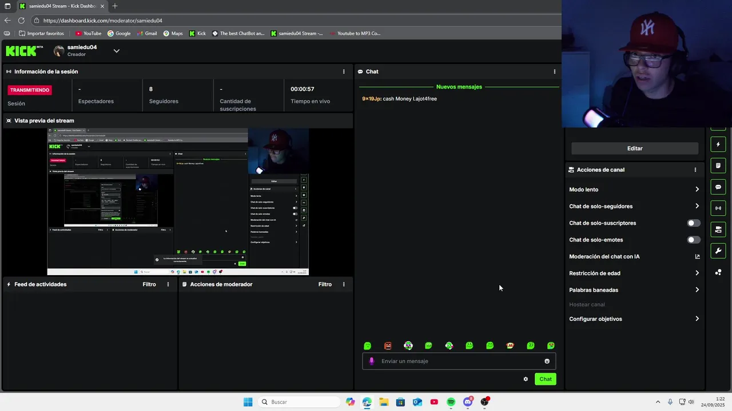Open Filtro in Acciones de moderador

pyautogui.click(x=325, y=284)
